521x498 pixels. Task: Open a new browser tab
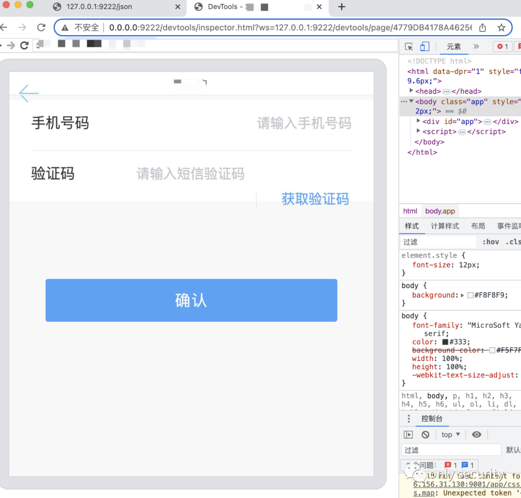342,7
